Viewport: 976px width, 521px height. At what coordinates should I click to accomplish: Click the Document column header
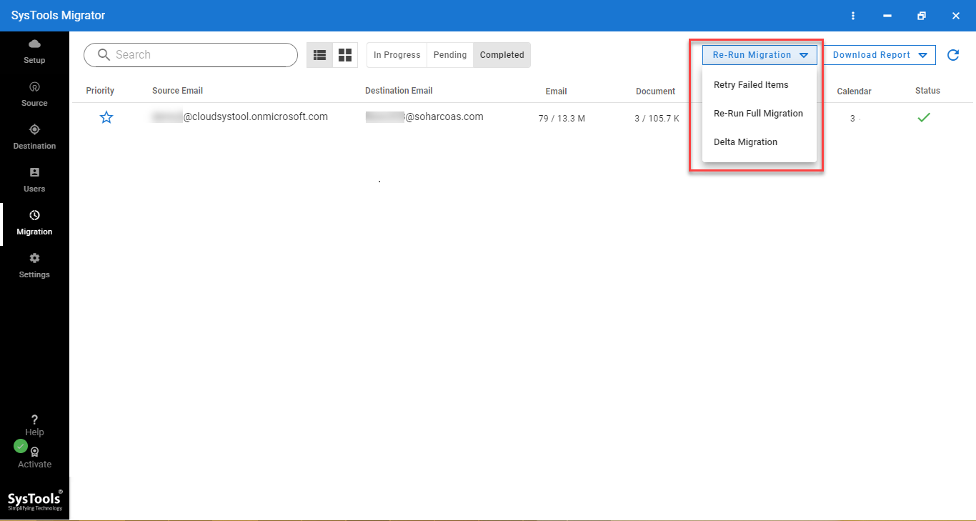pos(655,91)
